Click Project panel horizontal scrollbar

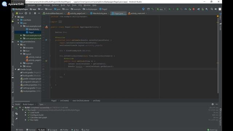pos(22,101)
